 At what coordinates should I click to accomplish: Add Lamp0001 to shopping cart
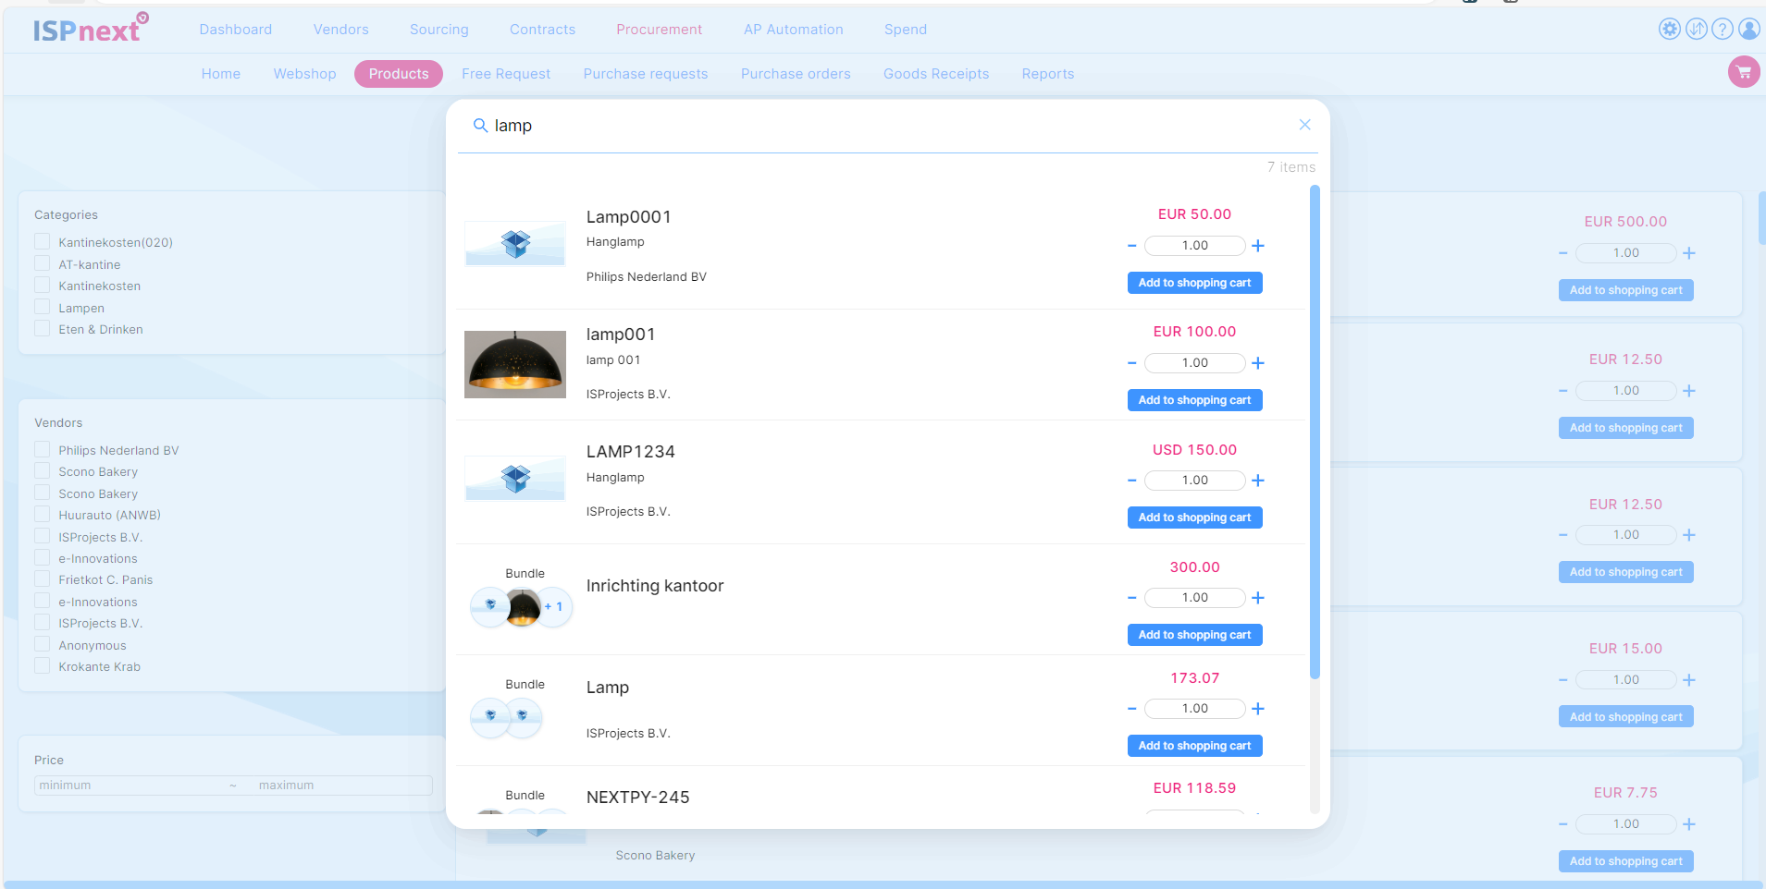tap(1194, 283)
